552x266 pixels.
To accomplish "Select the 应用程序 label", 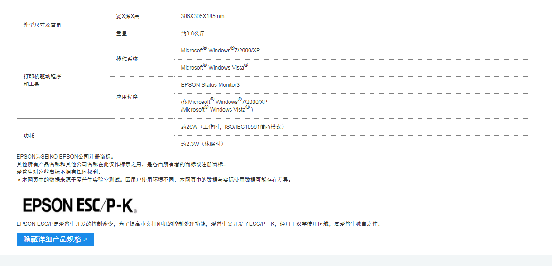I will (x=127, y=97).
